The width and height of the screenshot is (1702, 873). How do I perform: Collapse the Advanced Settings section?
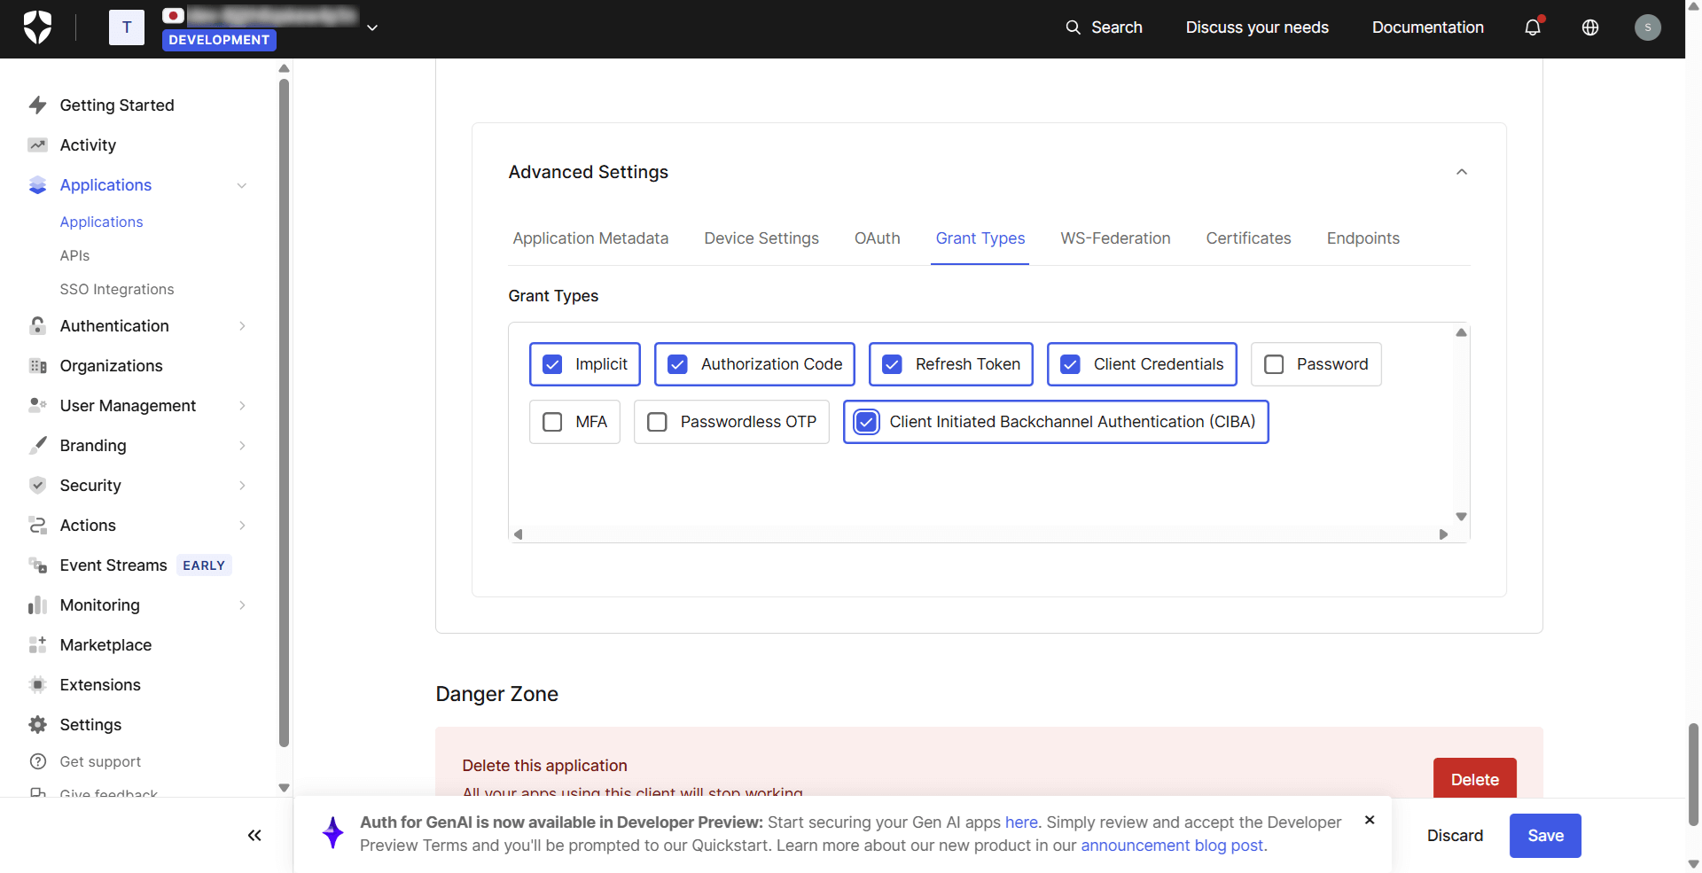pos(1461,172)
